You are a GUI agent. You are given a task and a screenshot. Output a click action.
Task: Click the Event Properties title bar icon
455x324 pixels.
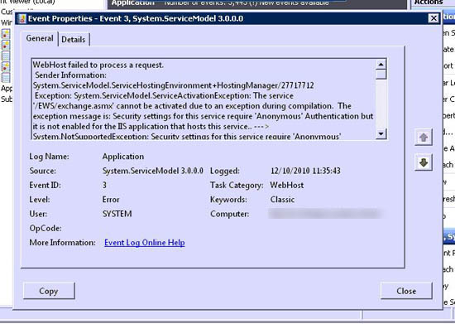(22, 18)
